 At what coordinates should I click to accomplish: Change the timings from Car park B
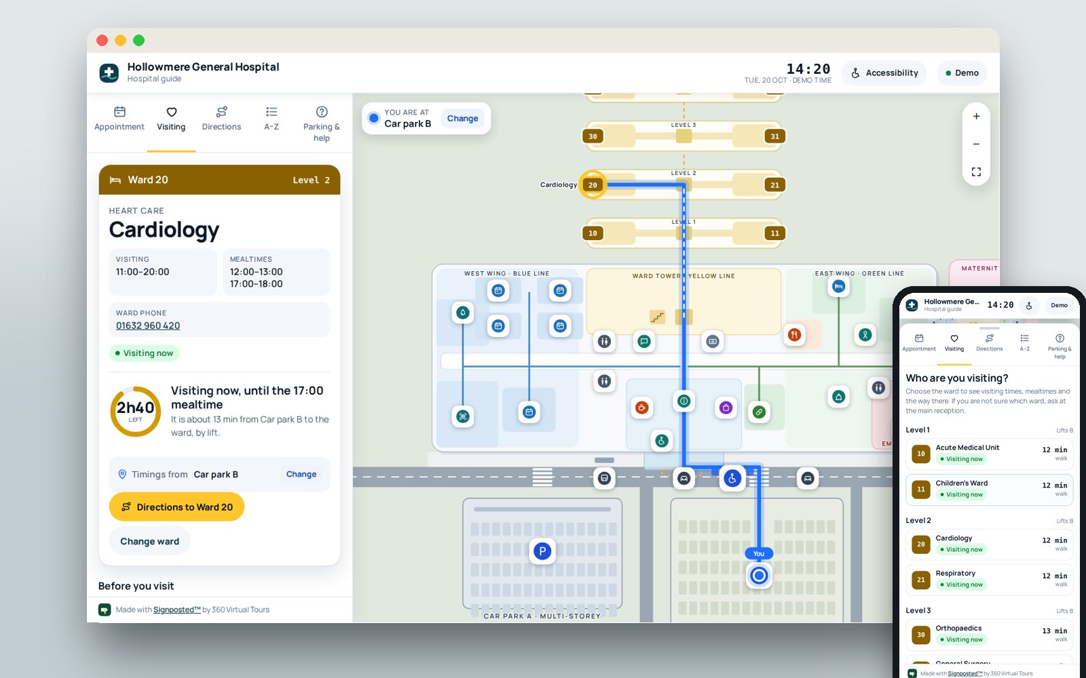pyautogui.click(x=301, y=475)
